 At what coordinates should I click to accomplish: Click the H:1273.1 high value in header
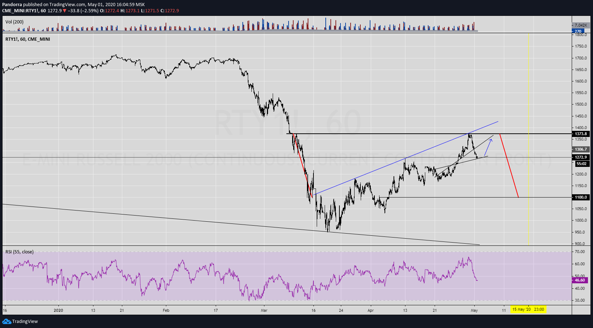click(x=130, y=10)
